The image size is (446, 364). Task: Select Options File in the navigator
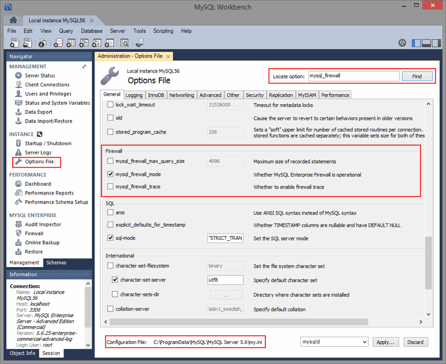pyautogui.click(x=39, y=162)
